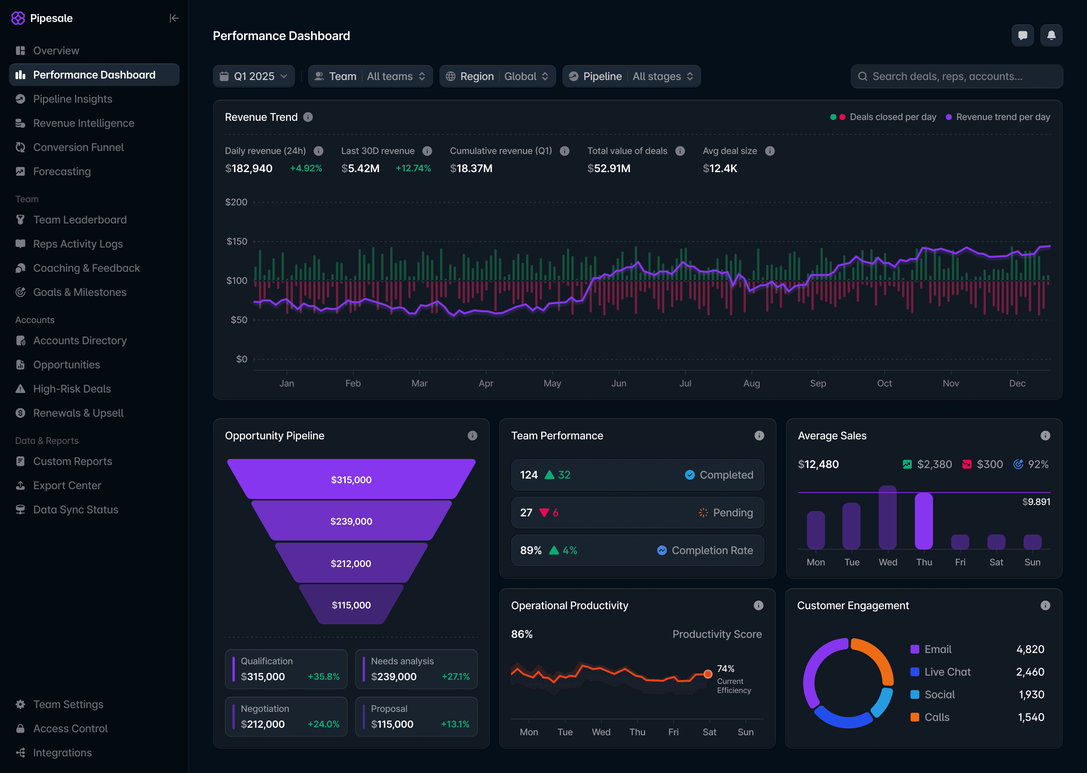
Task: Open the Q1 2025 date dropdown
Action: [x=254, y=77]
